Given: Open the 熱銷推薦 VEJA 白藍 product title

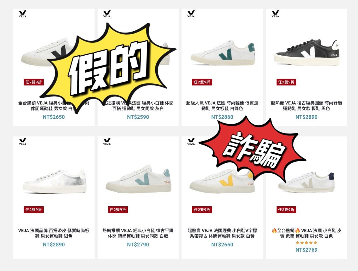Looking at the screenshot, I should (138, 233).
